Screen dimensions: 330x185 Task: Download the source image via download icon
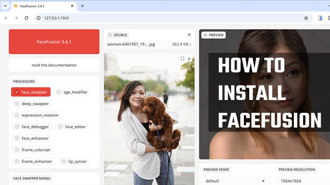pos(189,58)
